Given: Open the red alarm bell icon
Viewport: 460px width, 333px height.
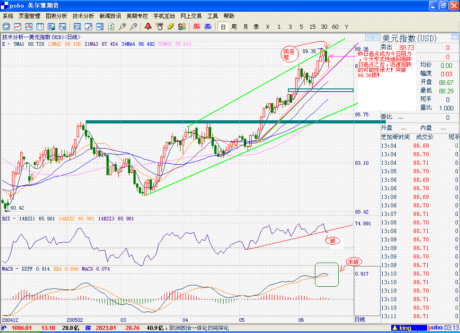Looking at the screenshot, I should pyautogui.click(x=148, y=26).
